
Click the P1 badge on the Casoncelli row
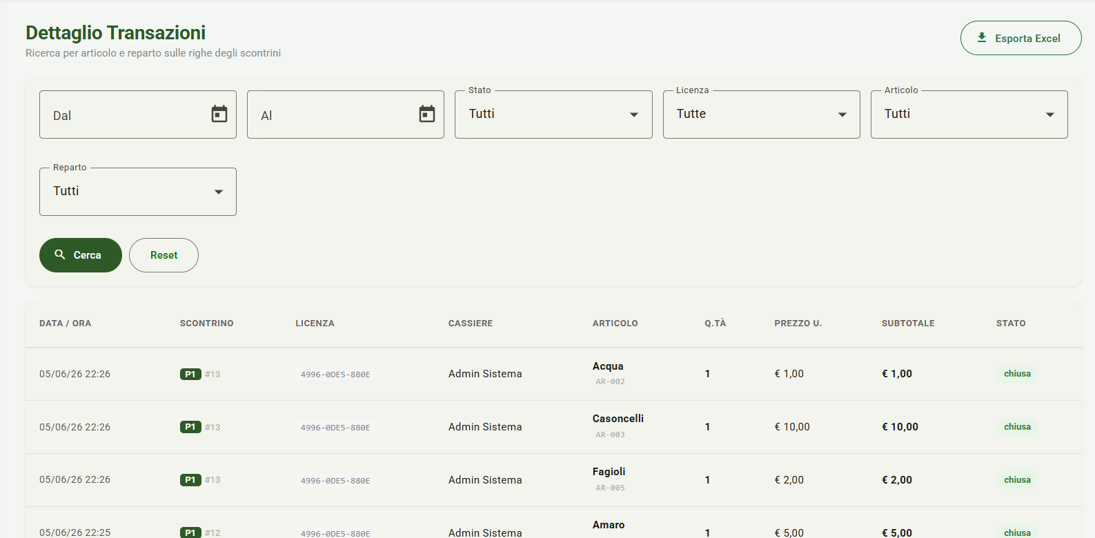tap(190, 427)
